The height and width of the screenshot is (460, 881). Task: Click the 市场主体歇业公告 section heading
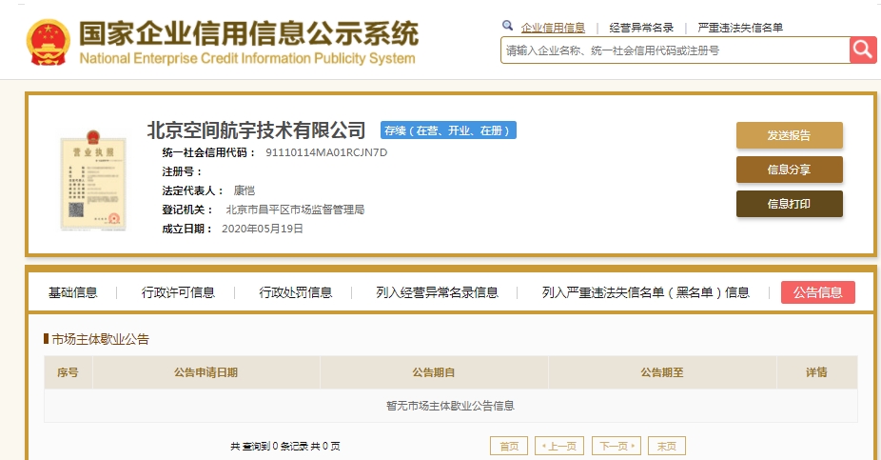click(x=100, y=339)
